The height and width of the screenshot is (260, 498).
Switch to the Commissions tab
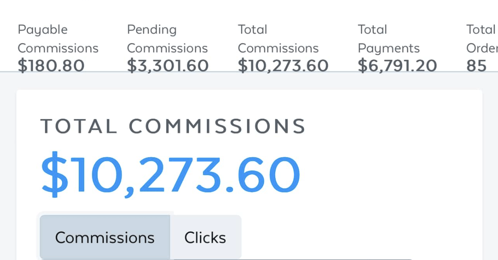(105, 237)
